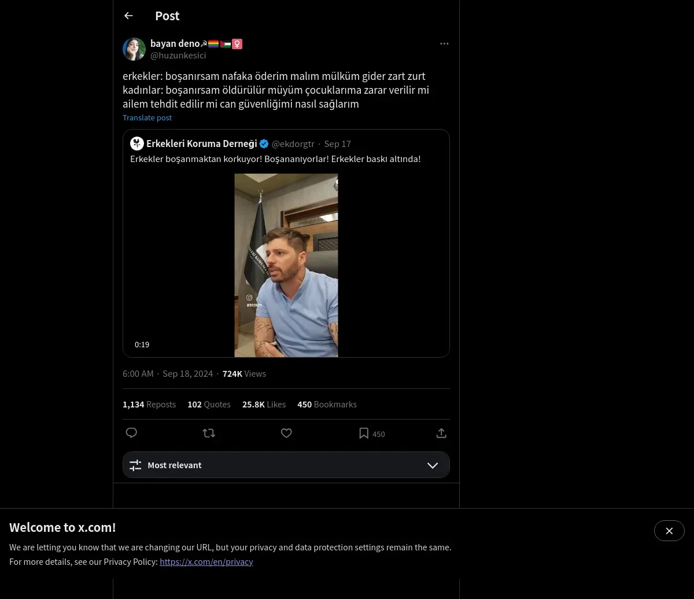Viewport: 694px width, 599px height.
Task: Open the @ekdorgtr quoted account handle
Action: pyautogui.click(x=293, y=144)
